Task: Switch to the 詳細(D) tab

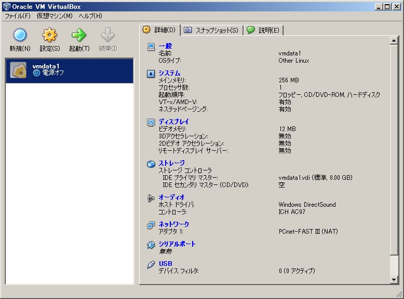Action: (159, 30)
